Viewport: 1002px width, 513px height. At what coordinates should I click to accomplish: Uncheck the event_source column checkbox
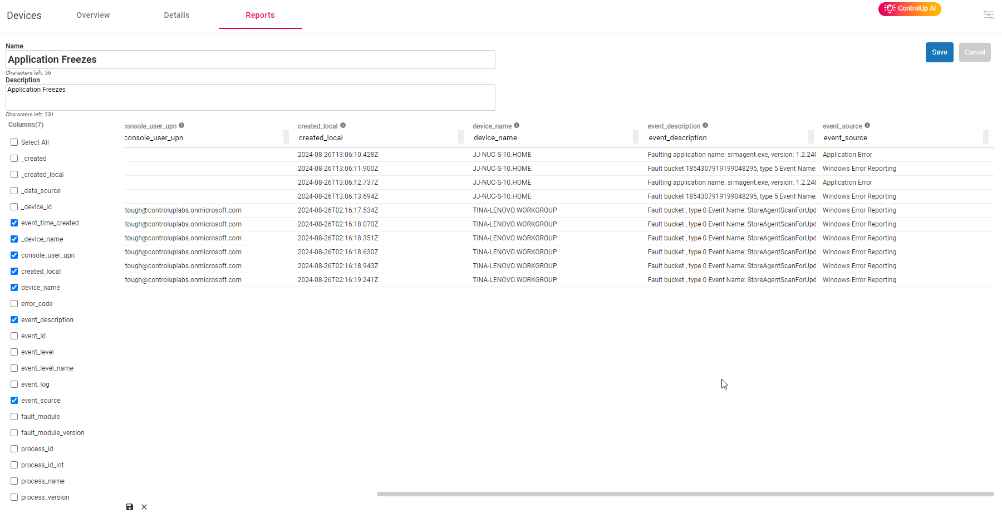[x=14, y=401]
